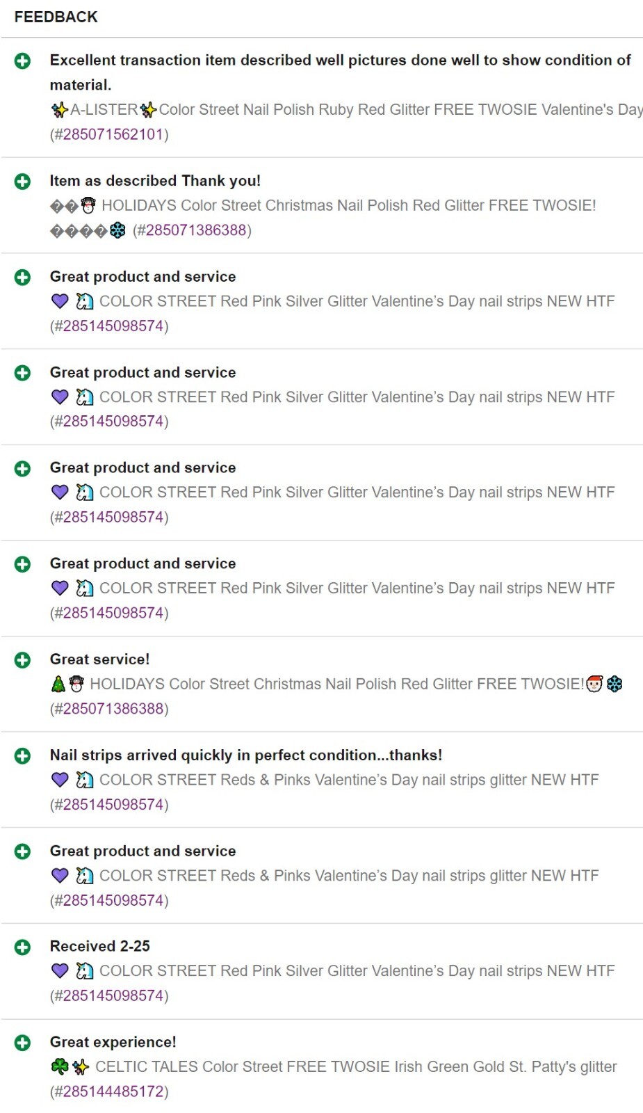Click the Santa emoji after "FREE TWOSIE!"
643x1113 pixels.
point(594,684)
